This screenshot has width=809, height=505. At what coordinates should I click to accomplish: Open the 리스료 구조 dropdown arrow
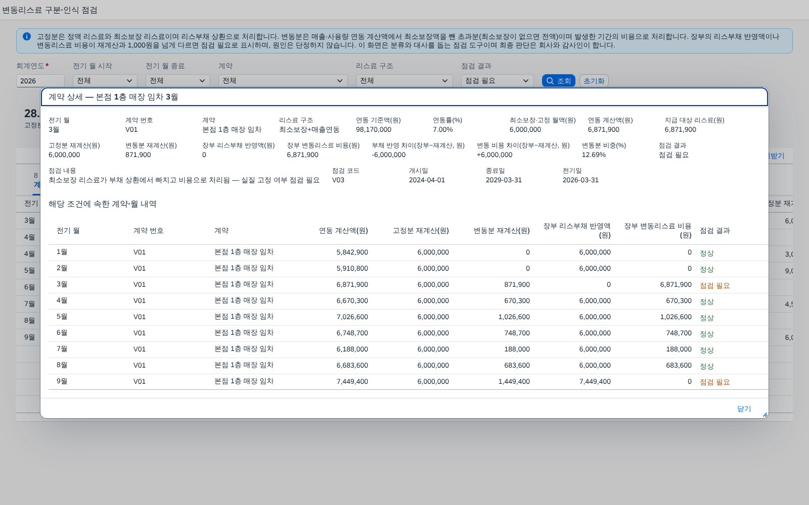click(x=444, y=81)
